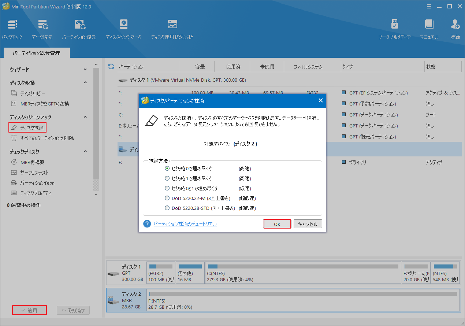465x326 pixels.
Task: Select MBR再構築 in sidebar
Action: 27,162
